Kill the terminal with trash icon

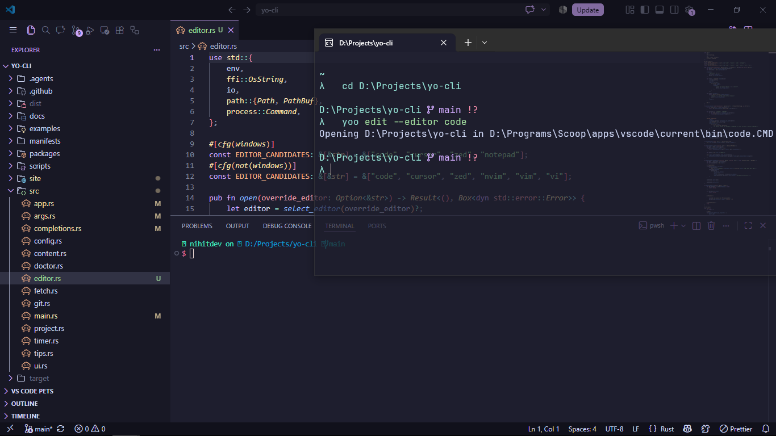tap(711, 225)
